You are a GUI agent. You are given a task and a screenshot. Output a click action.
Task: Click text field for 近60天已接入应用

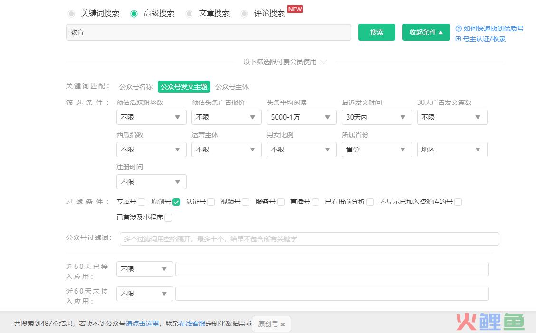pos(332,269)
